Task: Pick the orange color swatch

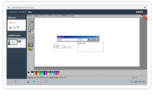Action: [x=59, y=74]
